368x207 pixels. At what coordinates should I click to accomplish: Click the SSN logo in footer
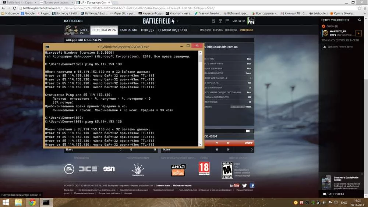(109, 169)
